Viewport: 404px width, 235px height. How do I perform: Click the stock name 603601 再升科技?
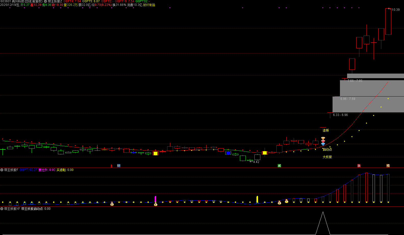21,2
